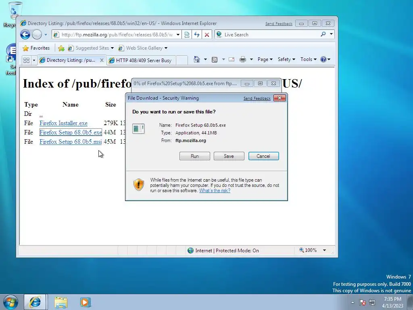Open the Favorites star button
Screen dimensions: 413x310
[36, 48]
